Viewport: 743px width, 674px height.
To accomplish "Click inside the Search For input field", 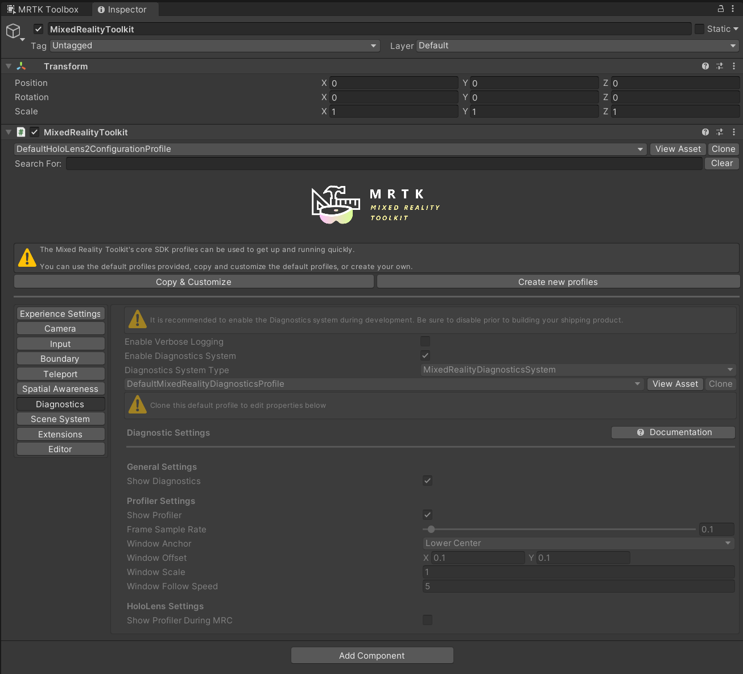I will [384, 163].
